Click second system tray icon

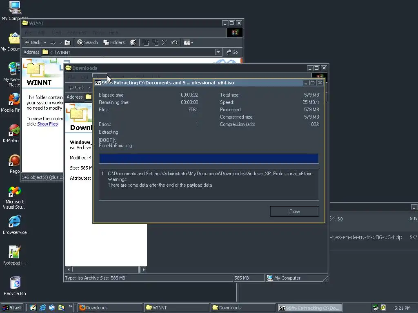(383, 308)
